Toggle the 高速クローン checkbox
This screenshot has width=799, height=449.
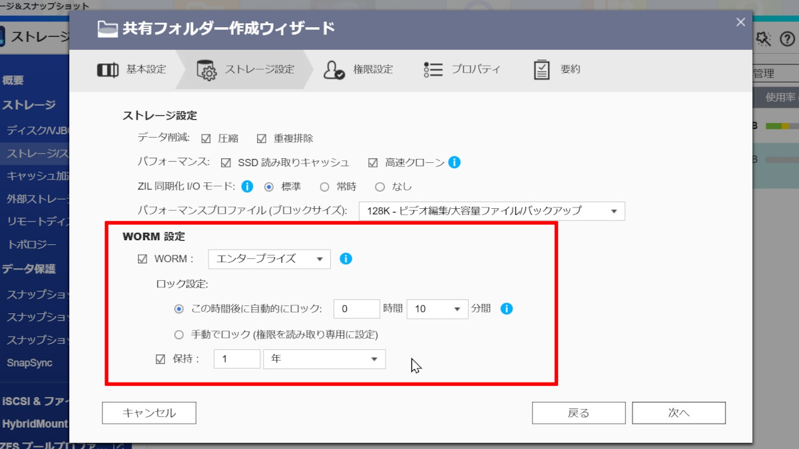[x=373, y=163]
